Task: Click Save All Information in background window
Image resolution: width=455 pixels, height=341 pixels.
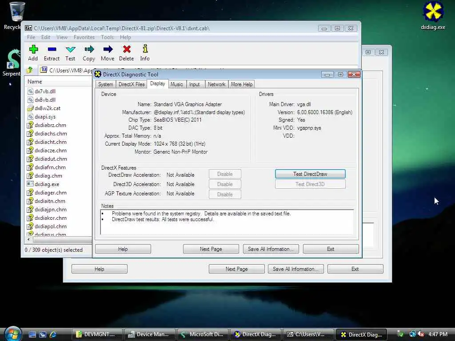Action: (x=295, y=269)
